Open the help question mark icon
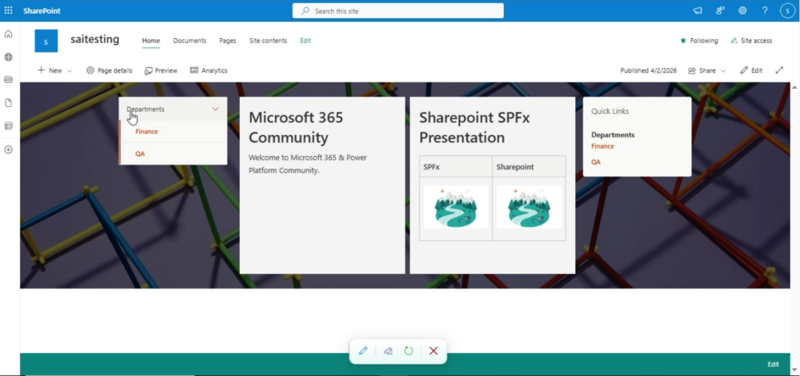The width and height of the screenshot is (800, 376). pos(765,10)
